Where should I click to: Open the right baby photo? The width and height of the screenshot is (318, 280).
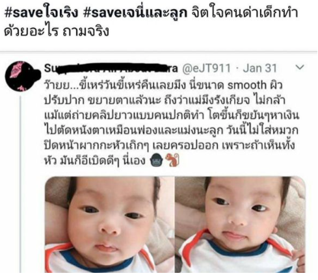(x=240, y=225)
